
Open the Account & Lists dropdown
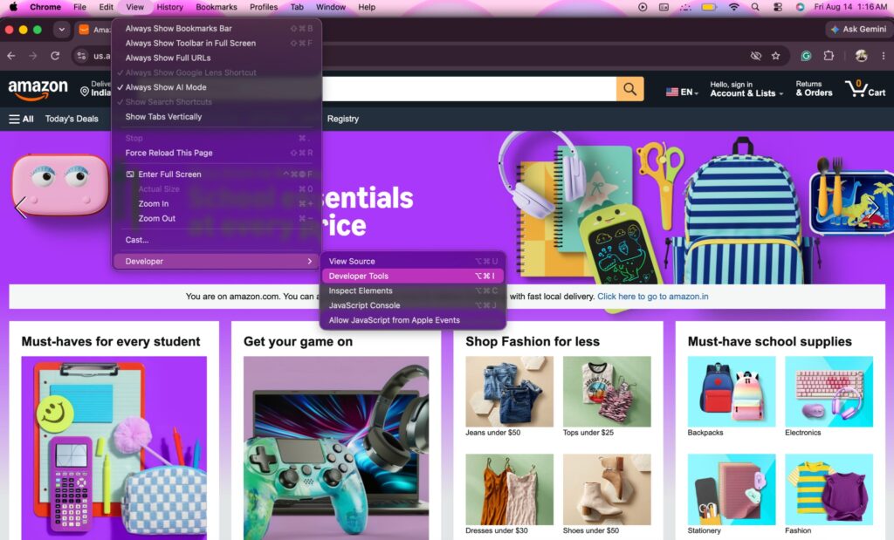[x=746, y=89]
